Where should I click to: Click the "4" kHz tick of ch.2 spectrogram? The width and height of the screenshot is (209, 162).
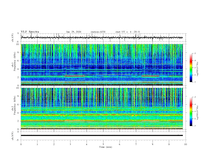point(19,113)
